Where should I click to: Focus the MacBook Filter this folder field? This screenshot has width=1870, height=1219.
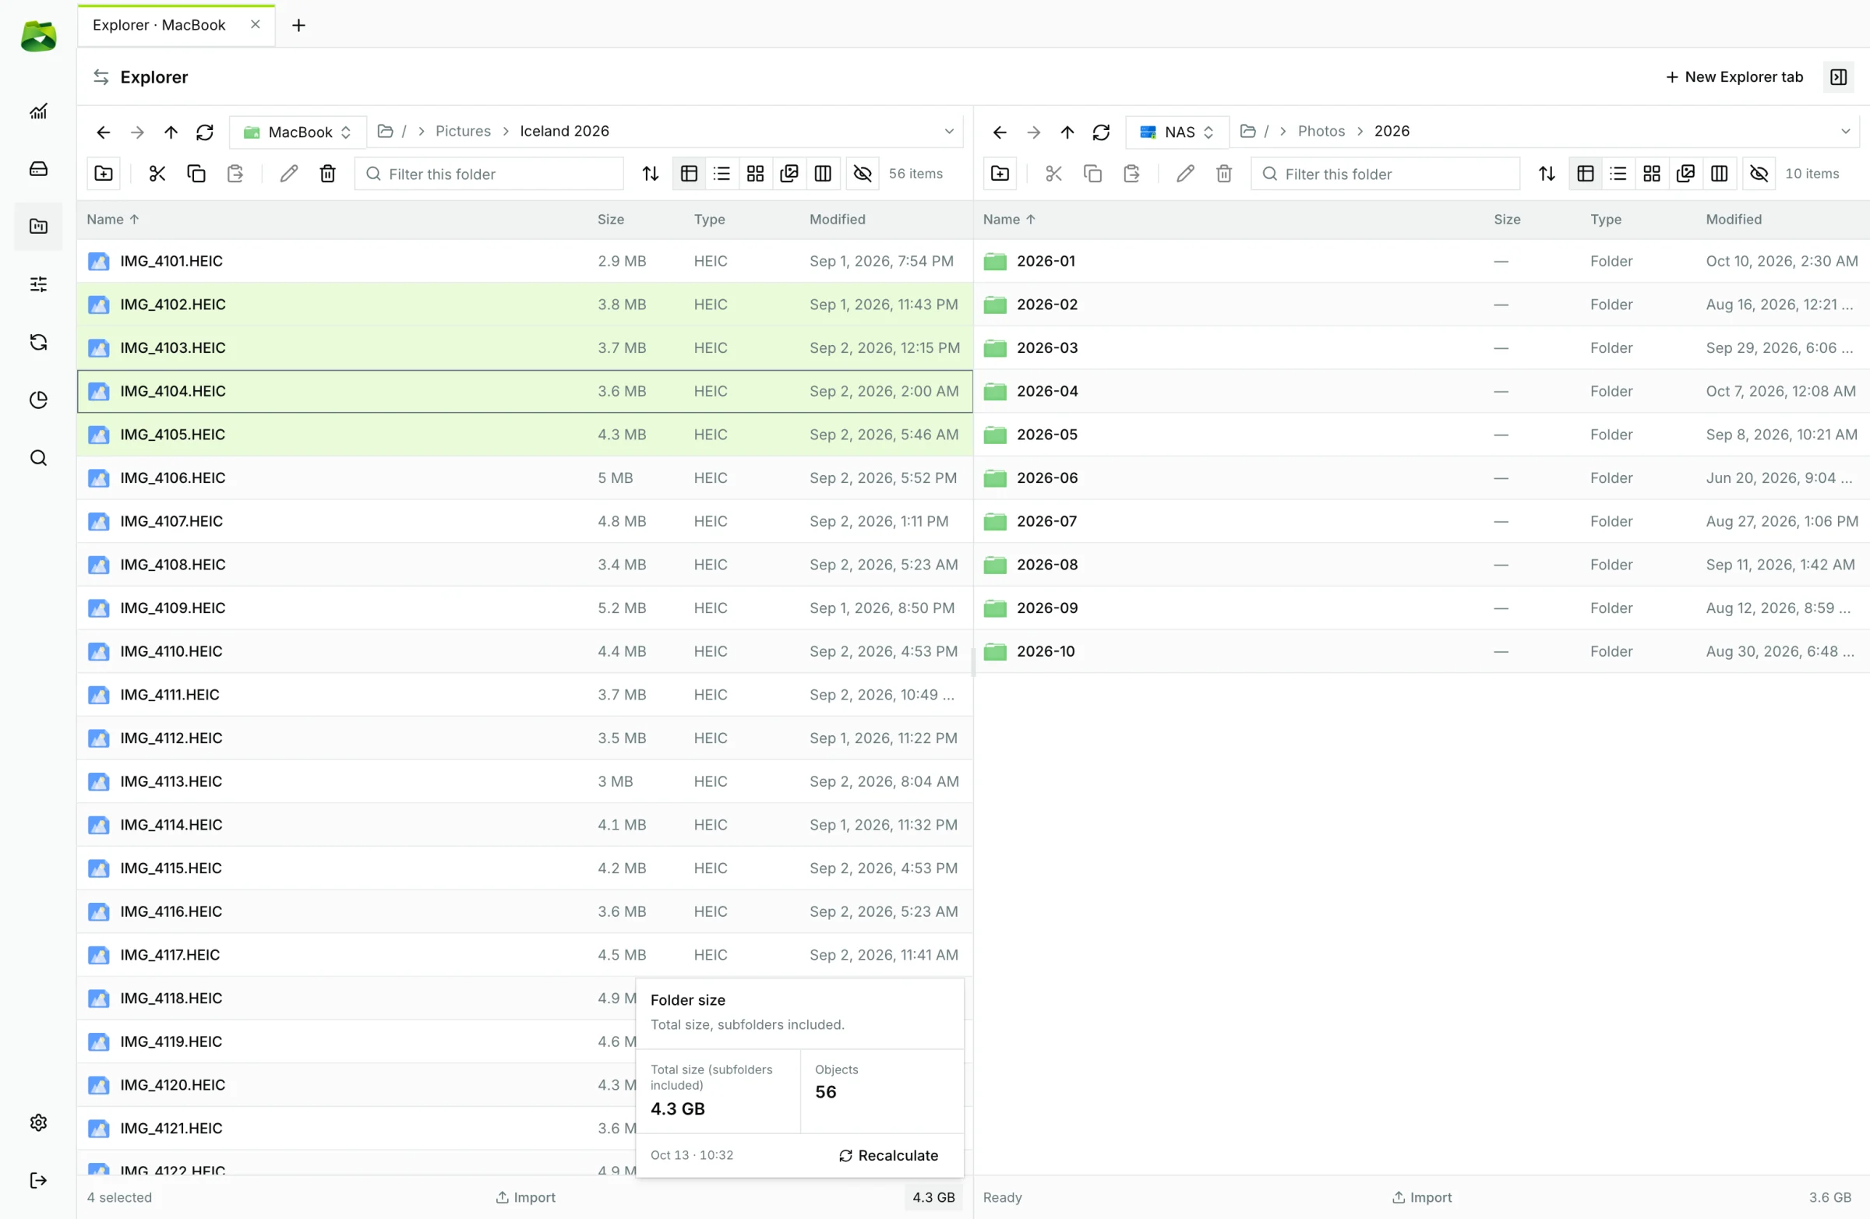[489, 174]
